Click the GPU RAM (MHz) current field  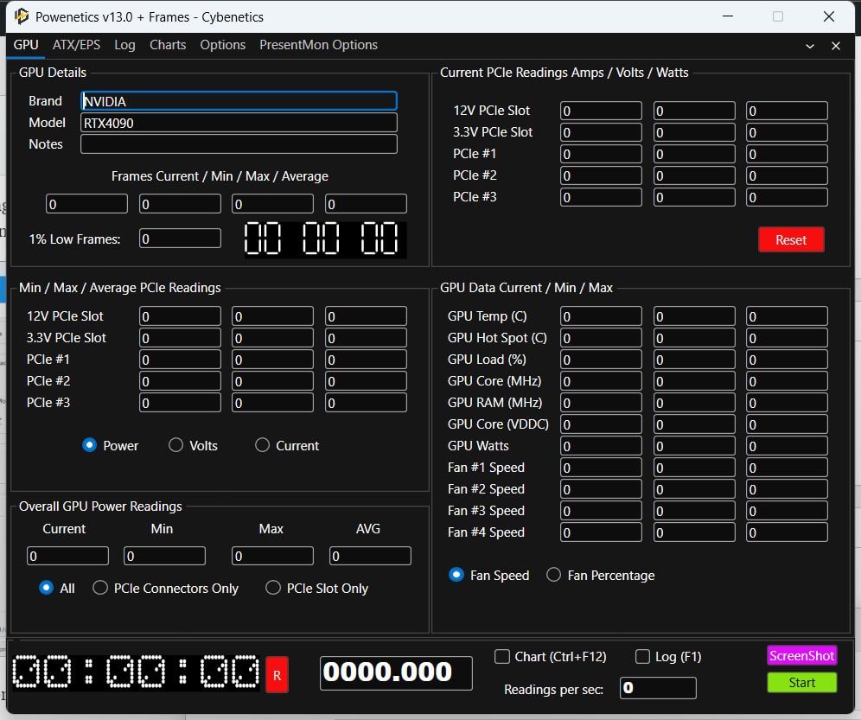pos(602,403)
